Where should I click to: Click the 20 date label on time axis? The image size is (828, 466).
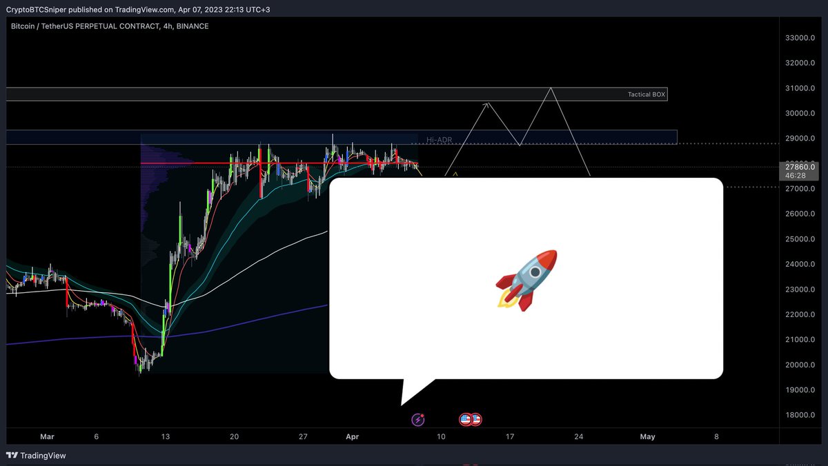[x=235, y=436]
